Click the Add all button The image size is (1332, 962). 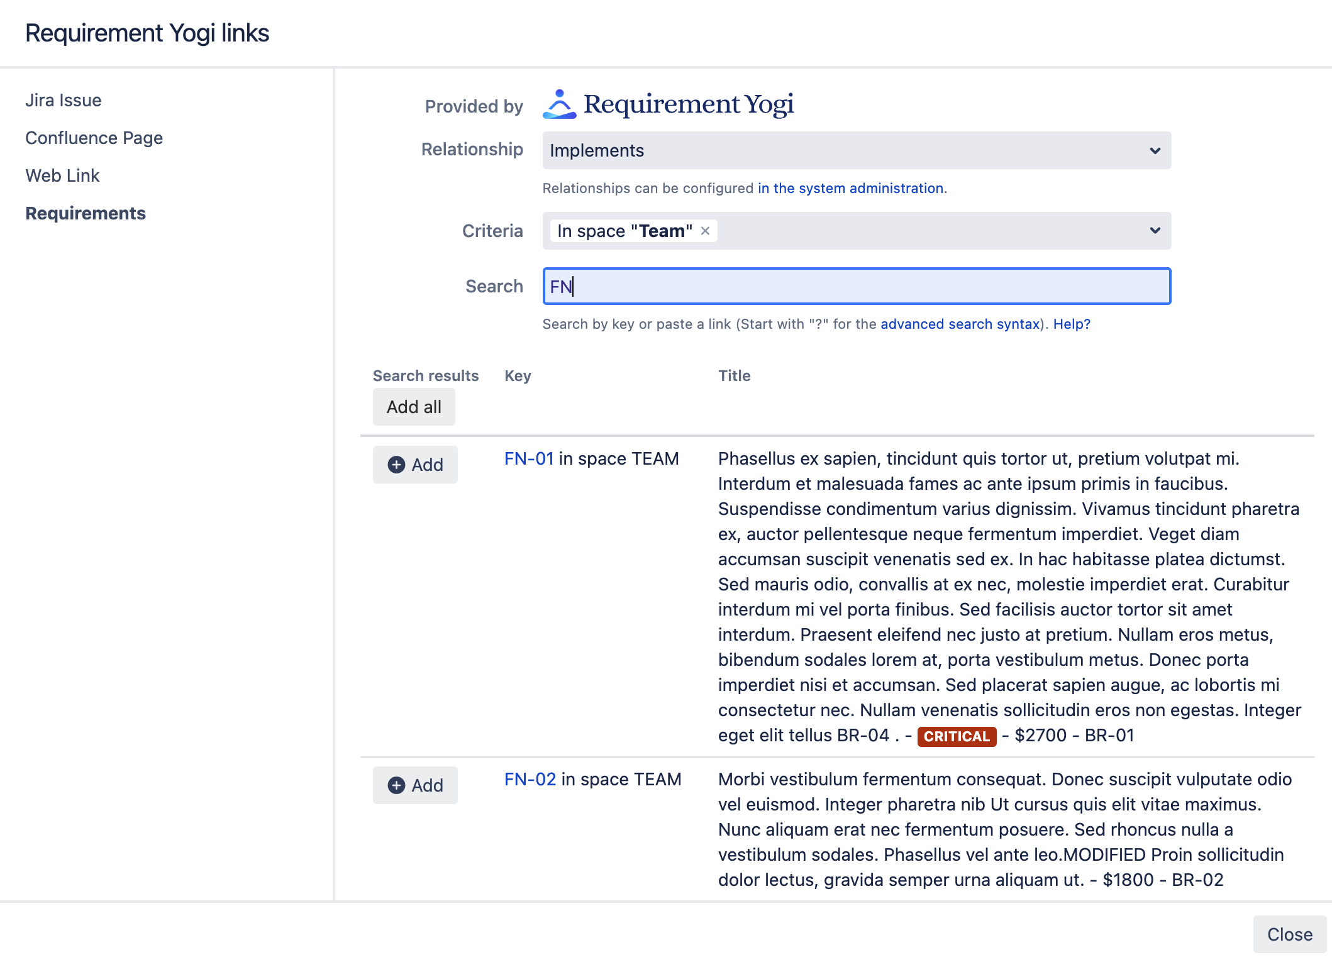click(x=413, y=407)
